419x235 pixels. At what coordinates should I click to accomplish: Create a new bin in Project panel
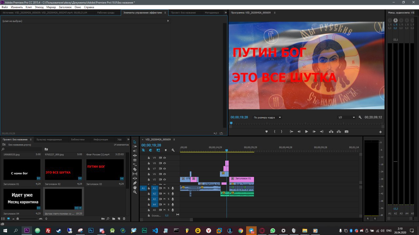tap(113, 219)
